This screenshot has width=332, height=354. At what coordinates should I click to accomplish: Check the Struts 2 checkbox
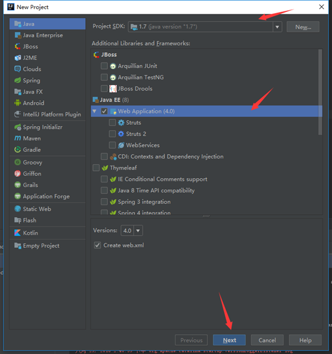click(x=112, y=134)
